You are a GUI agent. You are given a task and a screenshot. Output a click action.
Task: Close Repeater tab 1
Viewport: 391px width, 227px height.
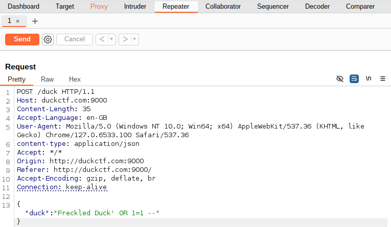pyautogui.click(x=18, y=21)
